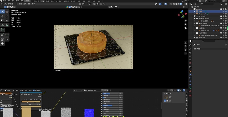Toggle the 使用节点 checkbox
The image size is (228, 117).
tap(34, 90)
